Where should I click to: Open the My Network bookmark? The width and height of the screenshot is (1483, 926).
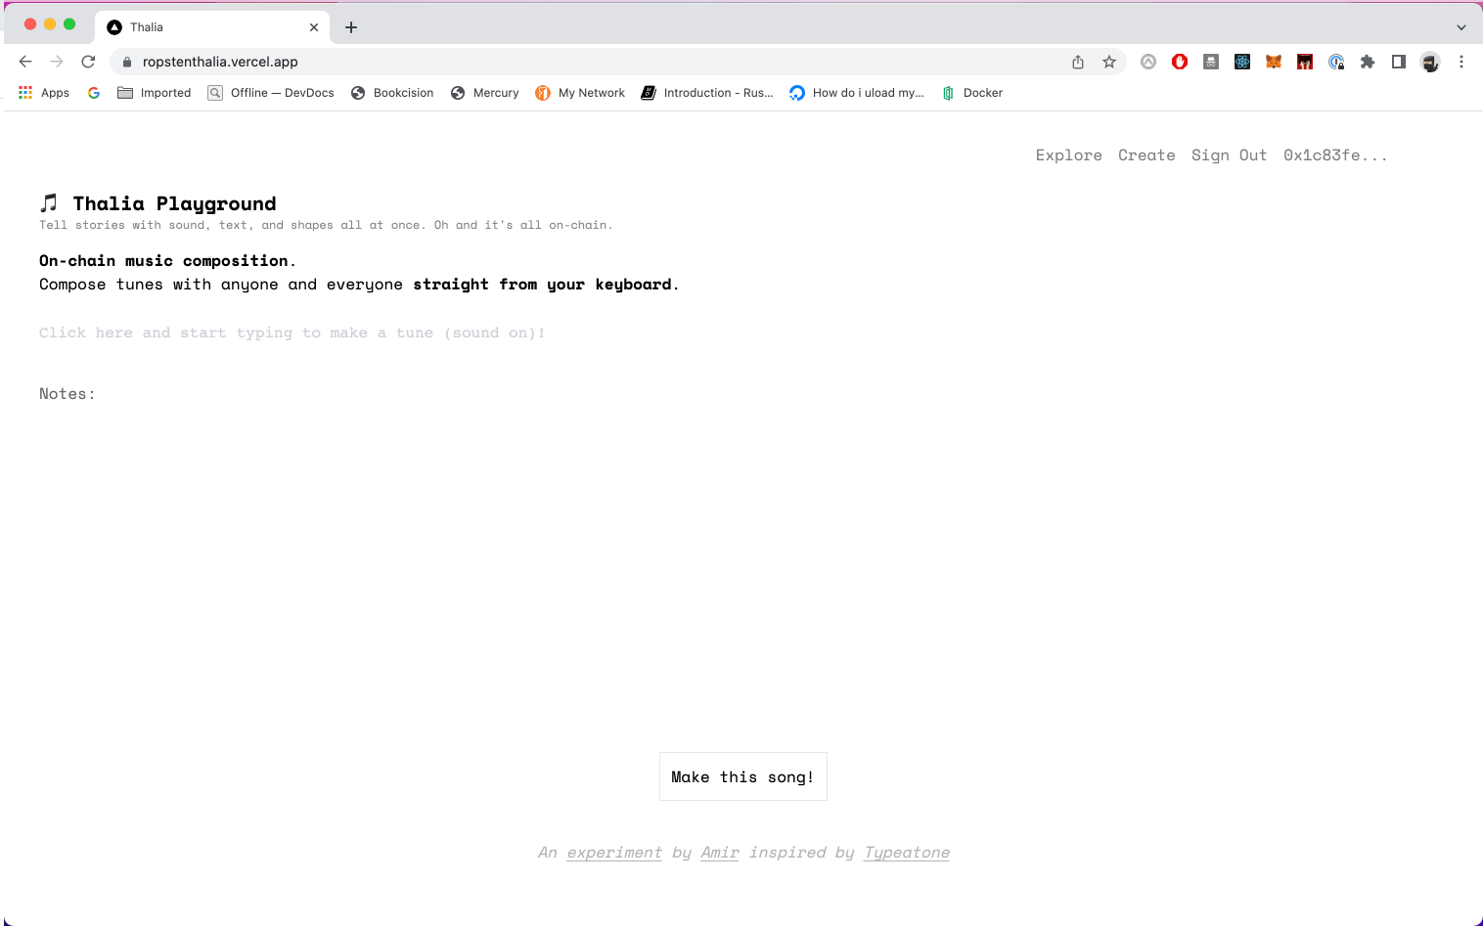pyautogui.click(x=580, y=93)
